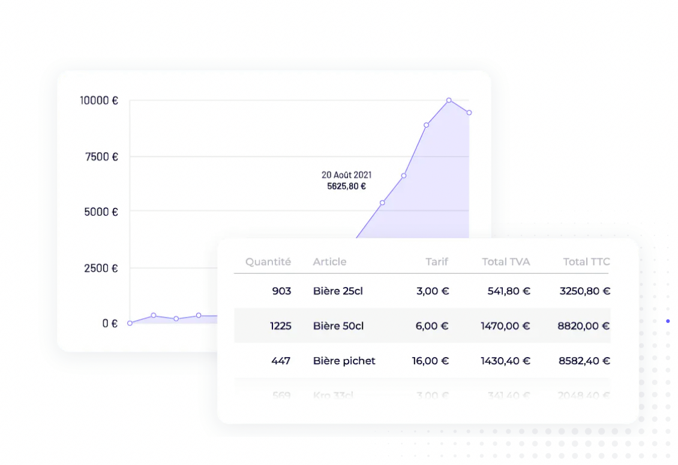
Task: Sort table by Quantité column header
Action: click(x=268, y=262)
